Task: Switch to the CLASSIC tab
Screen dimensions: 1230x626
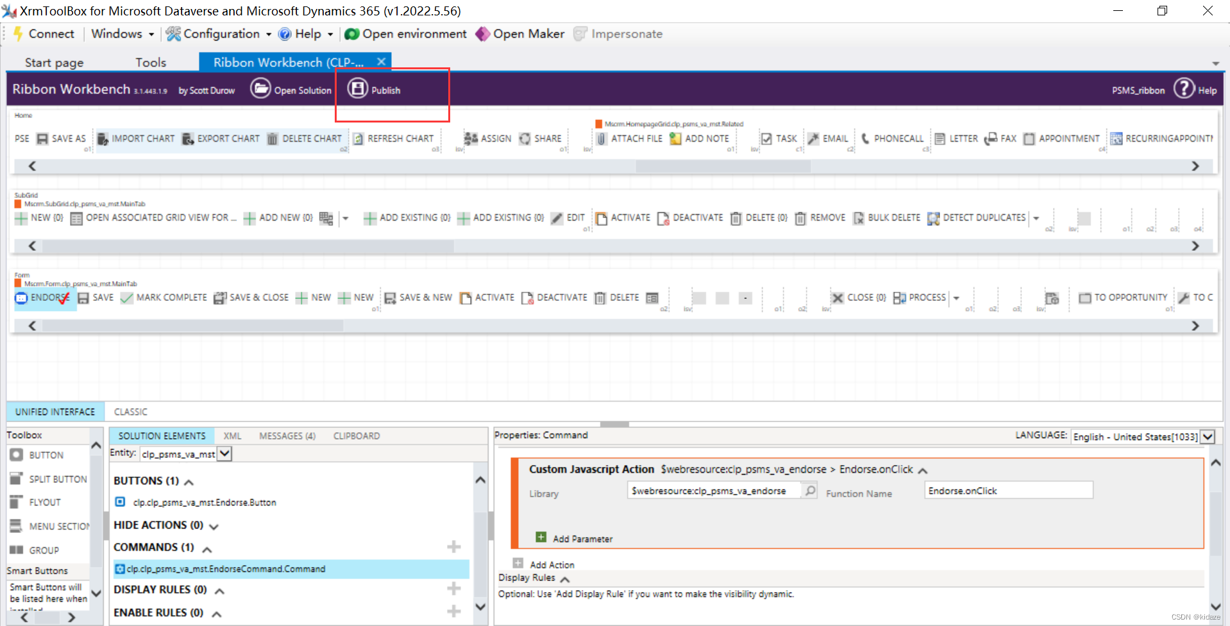Action: (131, 411)
